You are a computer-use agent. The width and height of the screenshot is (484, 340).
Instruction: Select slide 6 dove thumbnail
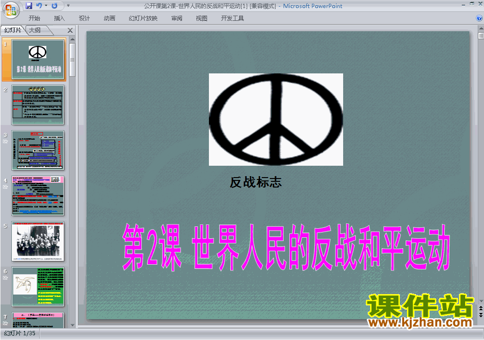pos(38,287)
